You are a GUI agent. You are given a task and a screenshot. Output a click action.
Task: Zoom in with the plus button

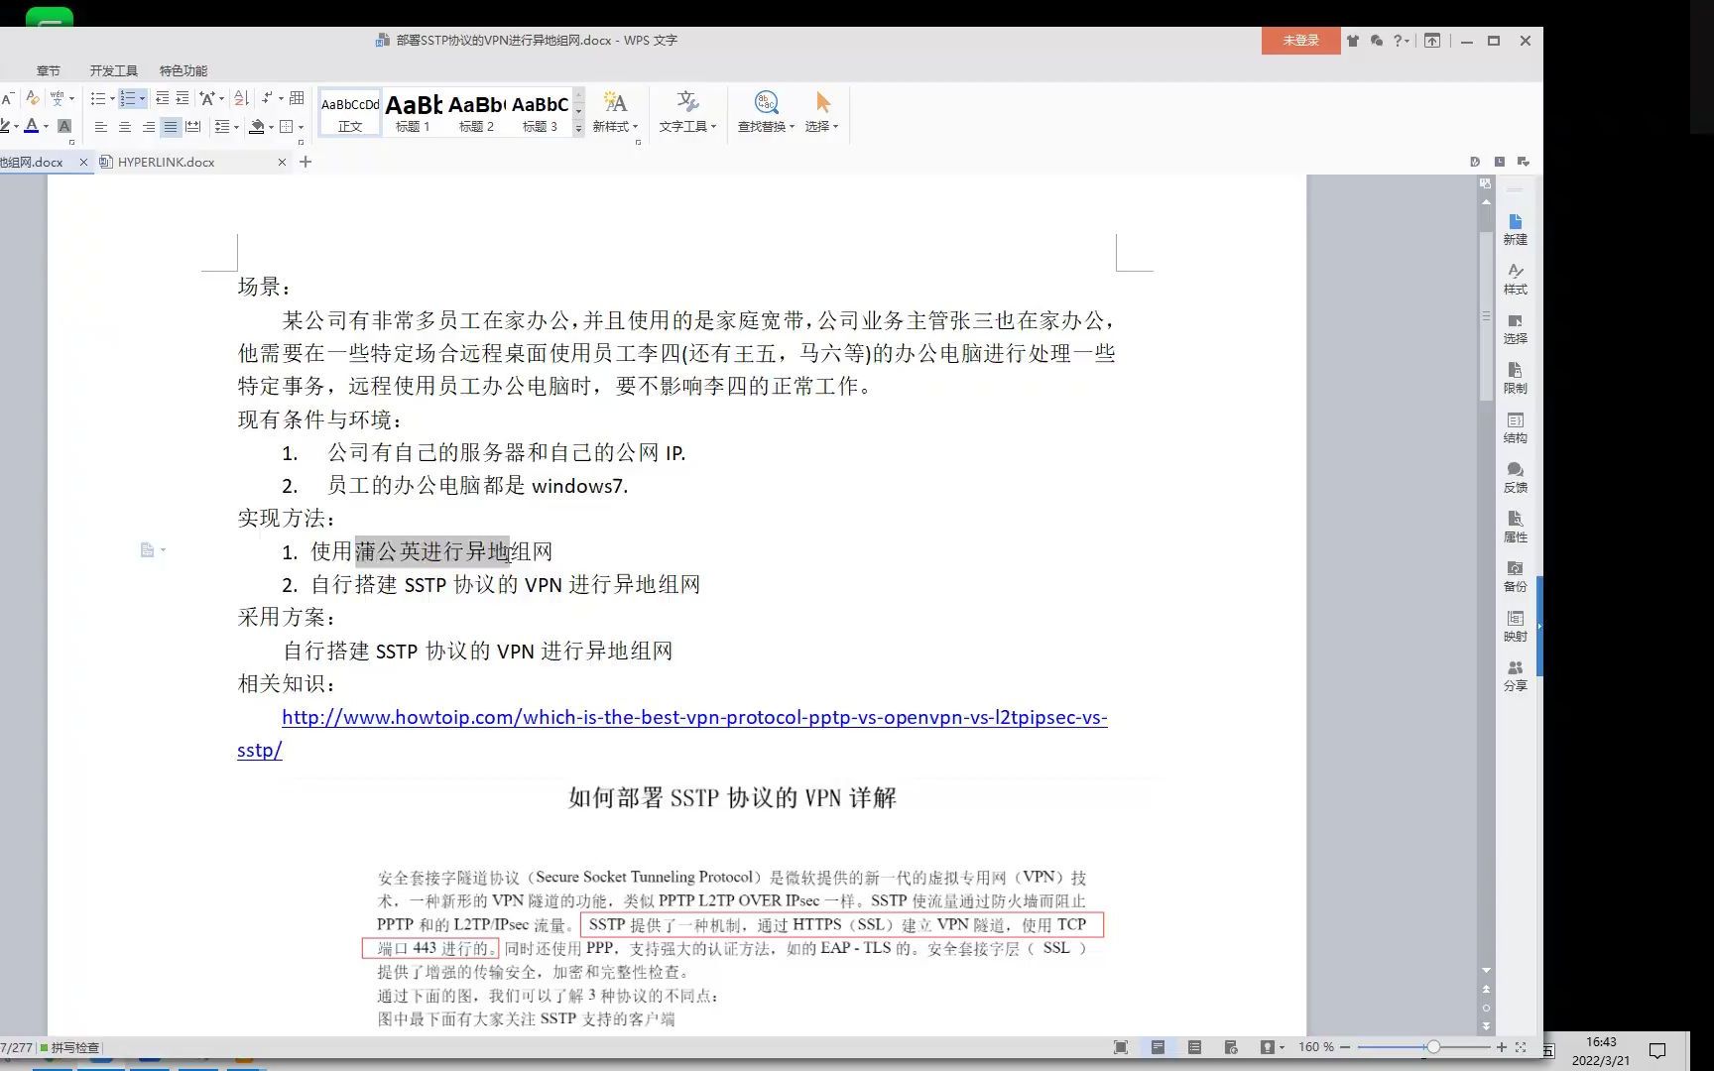(x=1502, y=1047)
